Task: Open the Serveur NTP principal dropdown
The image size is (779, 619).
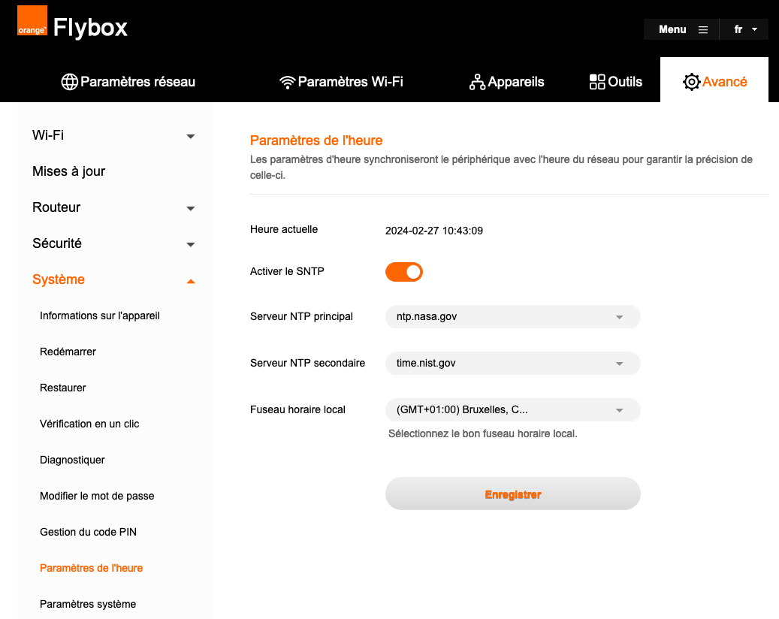Action: [513, 317]
